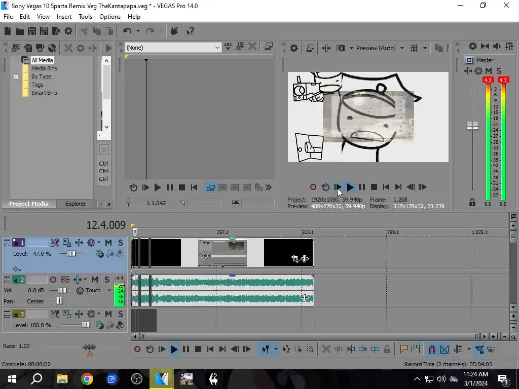
Task: Click Master bus FX icon
Action: coord(468,71)
